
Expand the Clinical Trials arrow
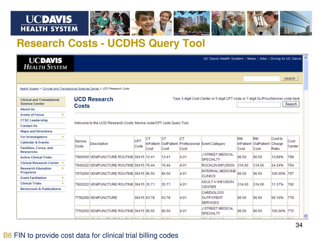click(x=63, y=183)
